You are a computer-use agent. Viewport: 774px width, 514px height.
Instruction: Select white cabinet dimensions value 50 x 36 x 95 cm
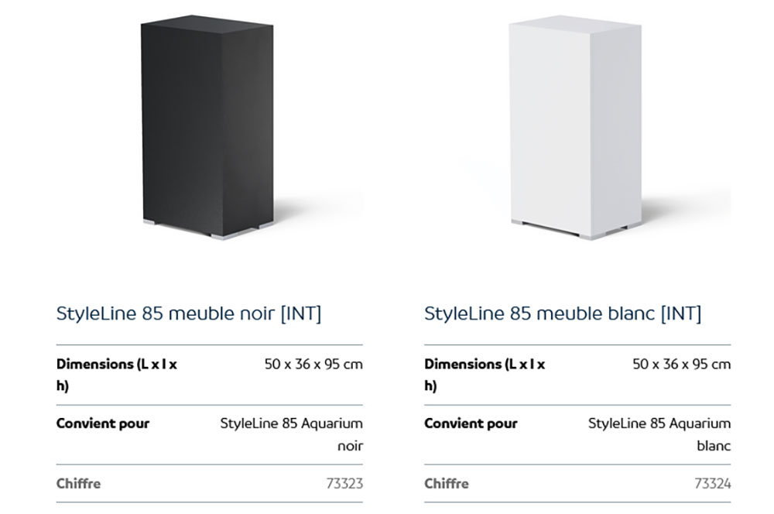(x=682, y=365)
